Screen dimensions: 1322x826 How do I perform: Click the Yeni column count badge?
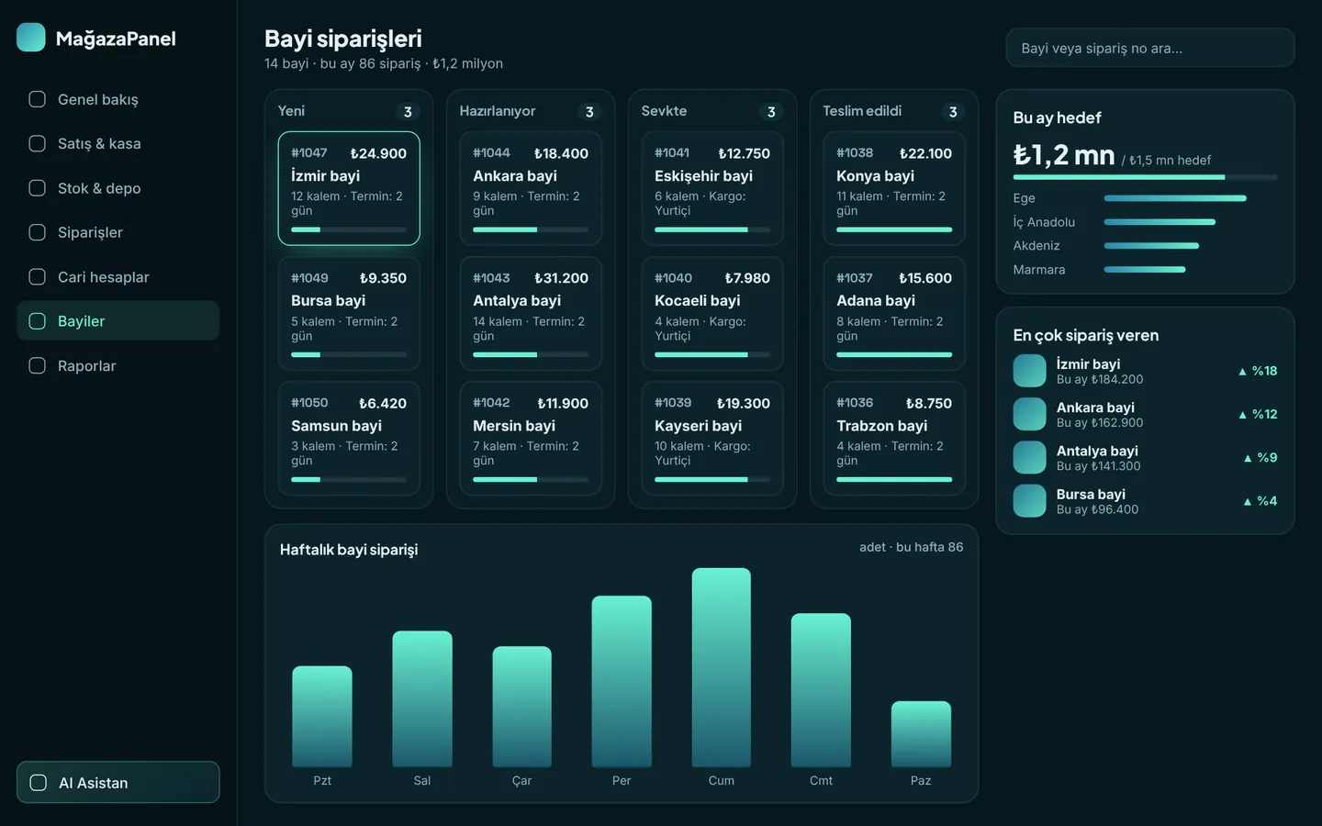(408, 112)
